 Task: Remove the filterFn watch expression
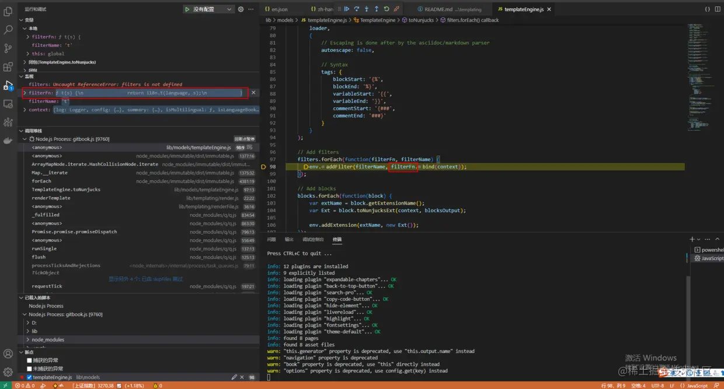253,93
